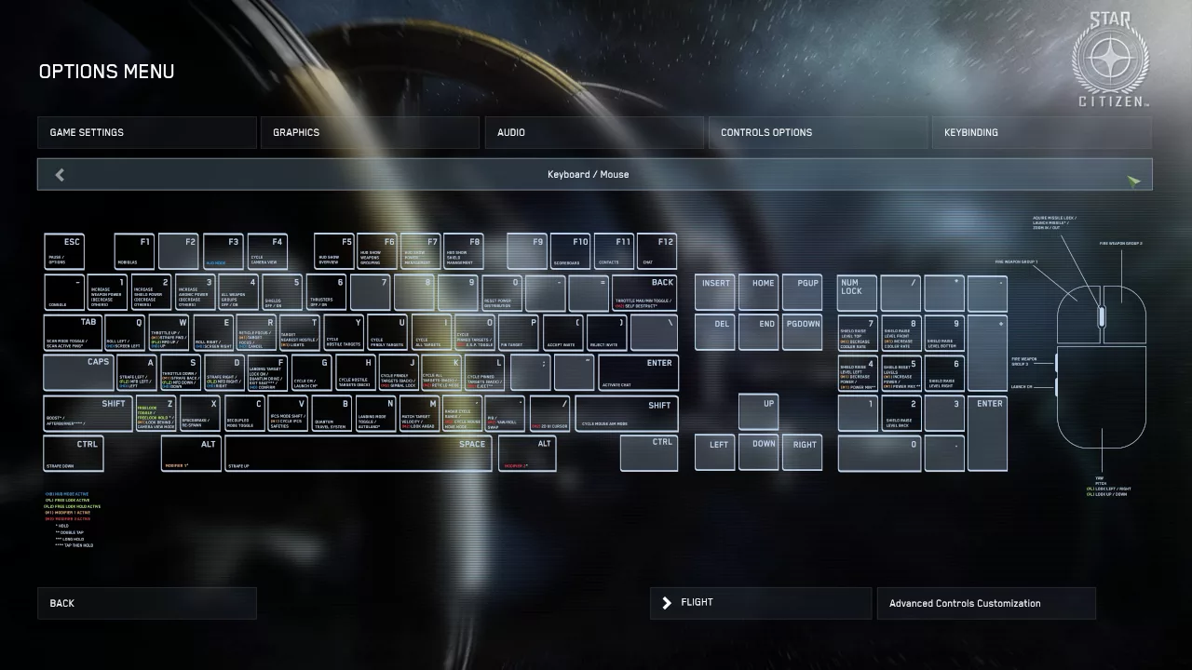Select the INSERT key

point(715,292)
